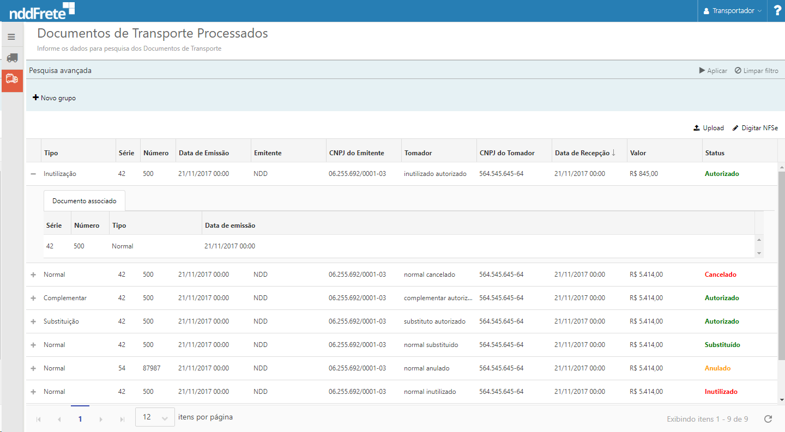Collapse the Inutilização row details

(33, 174)
